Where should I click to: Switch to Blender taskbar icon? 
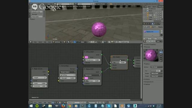122,106
